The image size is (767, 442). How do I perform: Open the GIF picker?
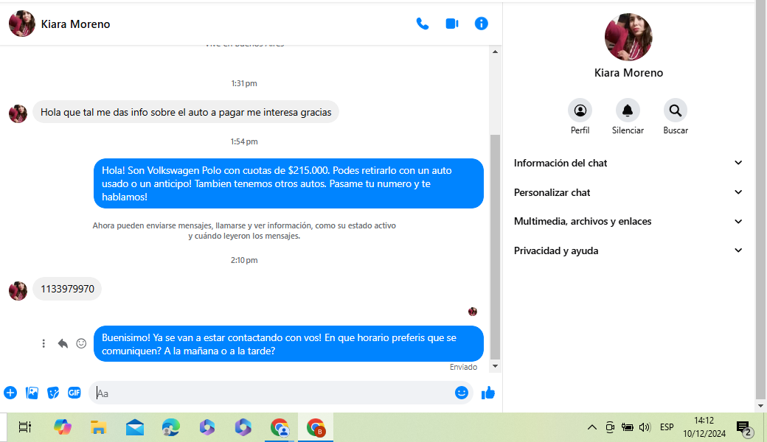pos(74,393)
